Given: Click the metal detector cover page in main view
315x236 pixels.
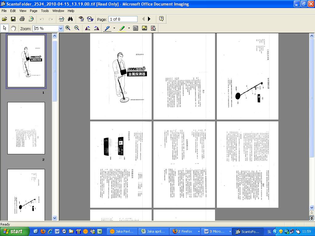Looking at the screenshot, I should 121,76.
